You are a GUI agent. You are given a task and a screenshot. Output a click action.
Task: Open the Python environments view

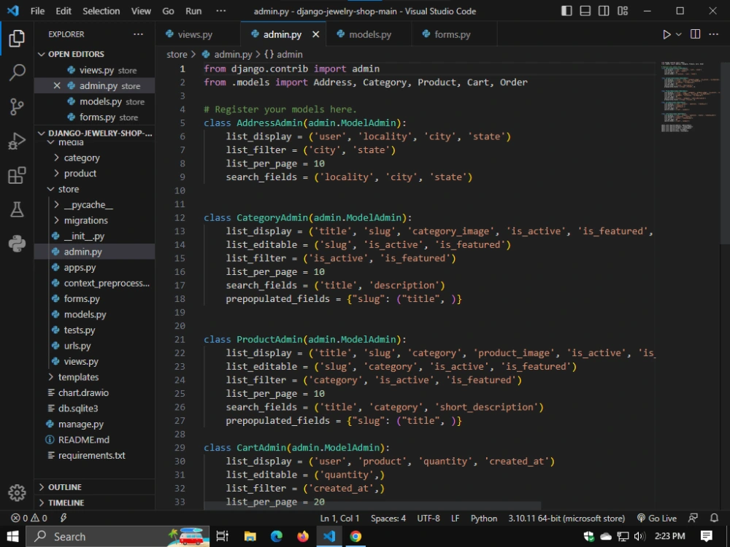tap(16, 244)
